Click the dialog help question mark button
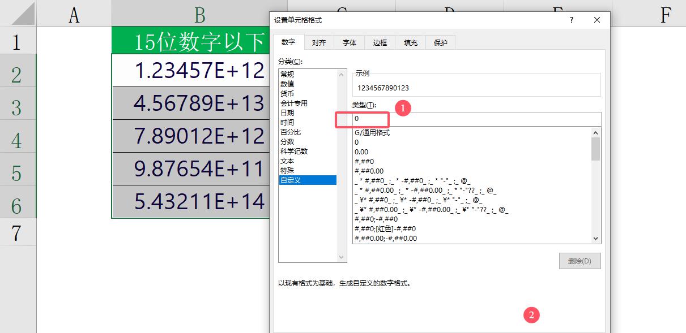Screen dimensions: 686x333 click(571, 20)
